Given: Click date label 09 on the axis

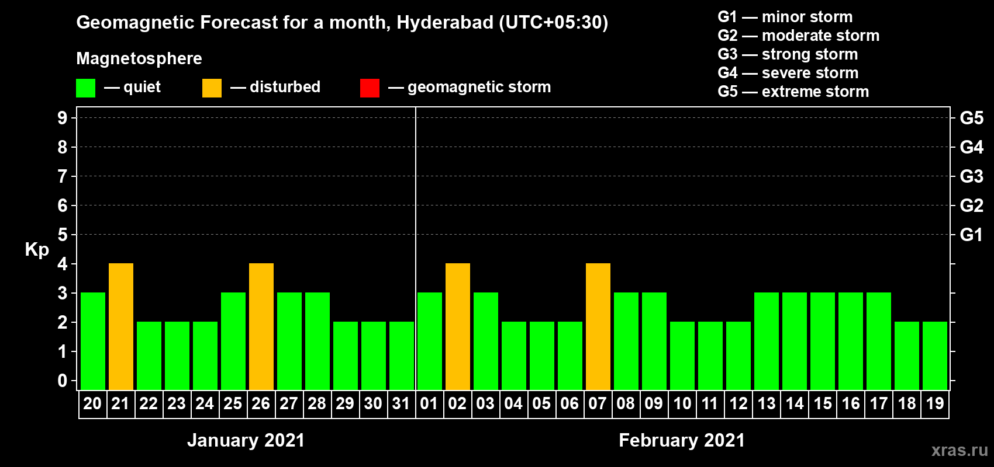Looking at the screenshot, I should click(x=654, y=404).
